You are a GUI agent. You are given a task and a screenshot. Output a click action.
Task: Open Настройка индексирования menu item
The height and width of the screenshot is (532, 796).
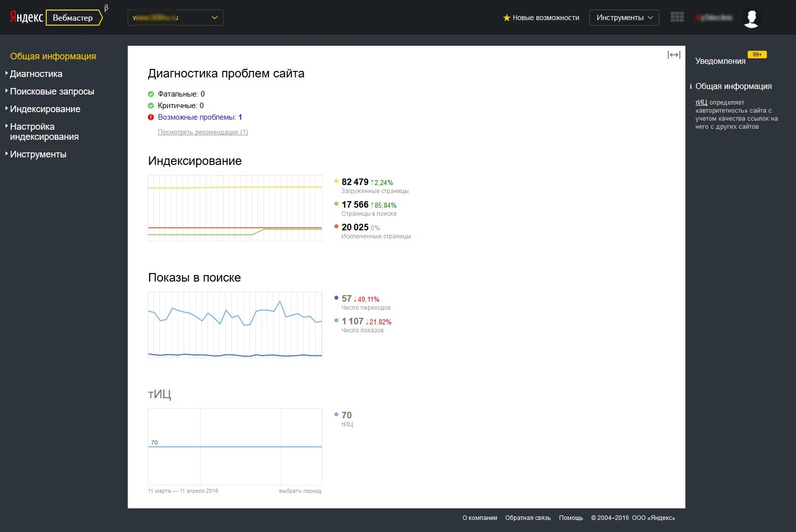44,132
